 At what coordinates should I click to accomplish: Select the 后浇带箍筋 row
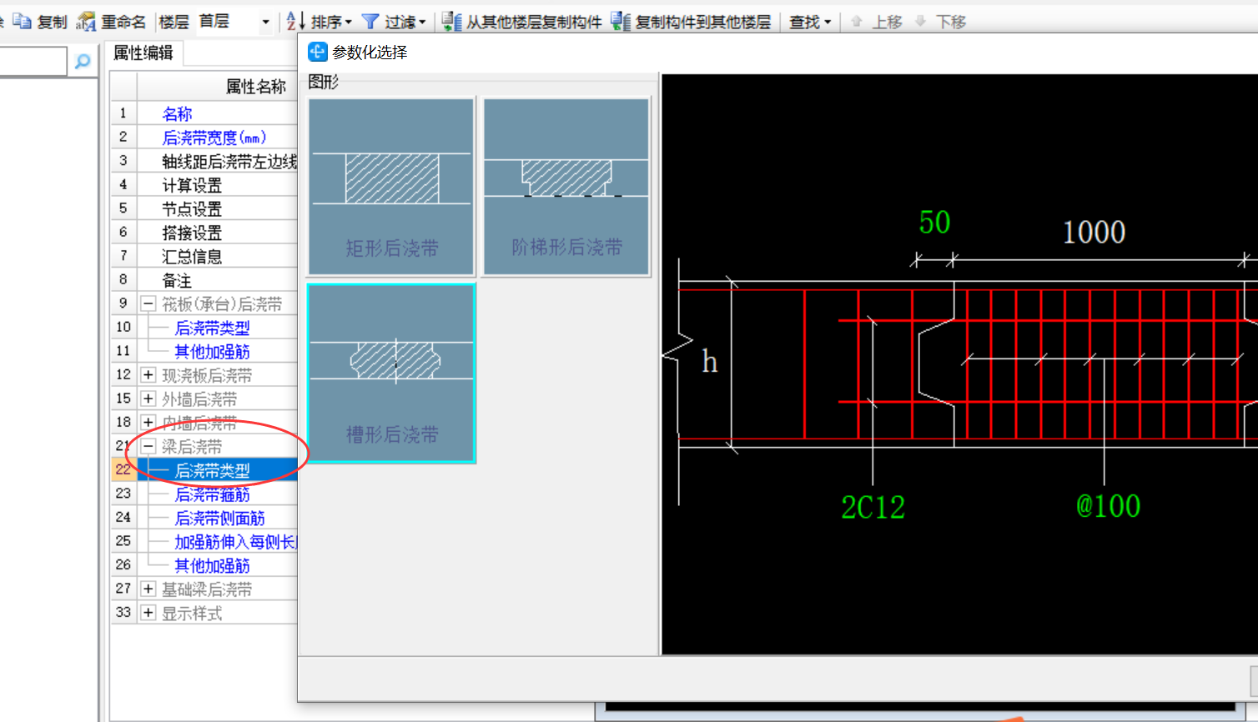click(204, 494)
